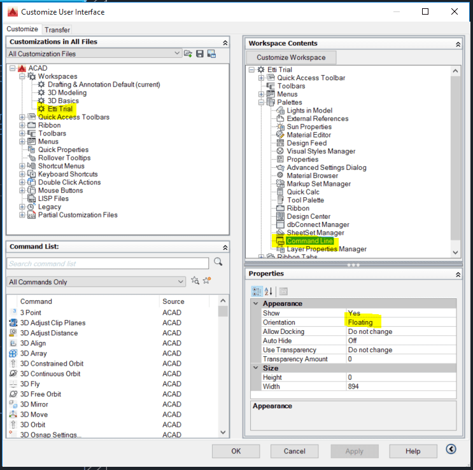Expand the Partial Customization Files node
The width and height of the screenshot is (473, 470).
click(22, 215)
